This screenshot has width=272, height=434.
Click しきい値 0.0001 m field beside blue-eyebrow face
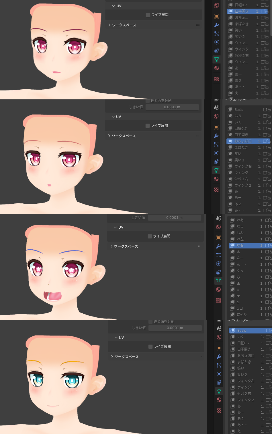pyautogui.click(x=174, y=218)
